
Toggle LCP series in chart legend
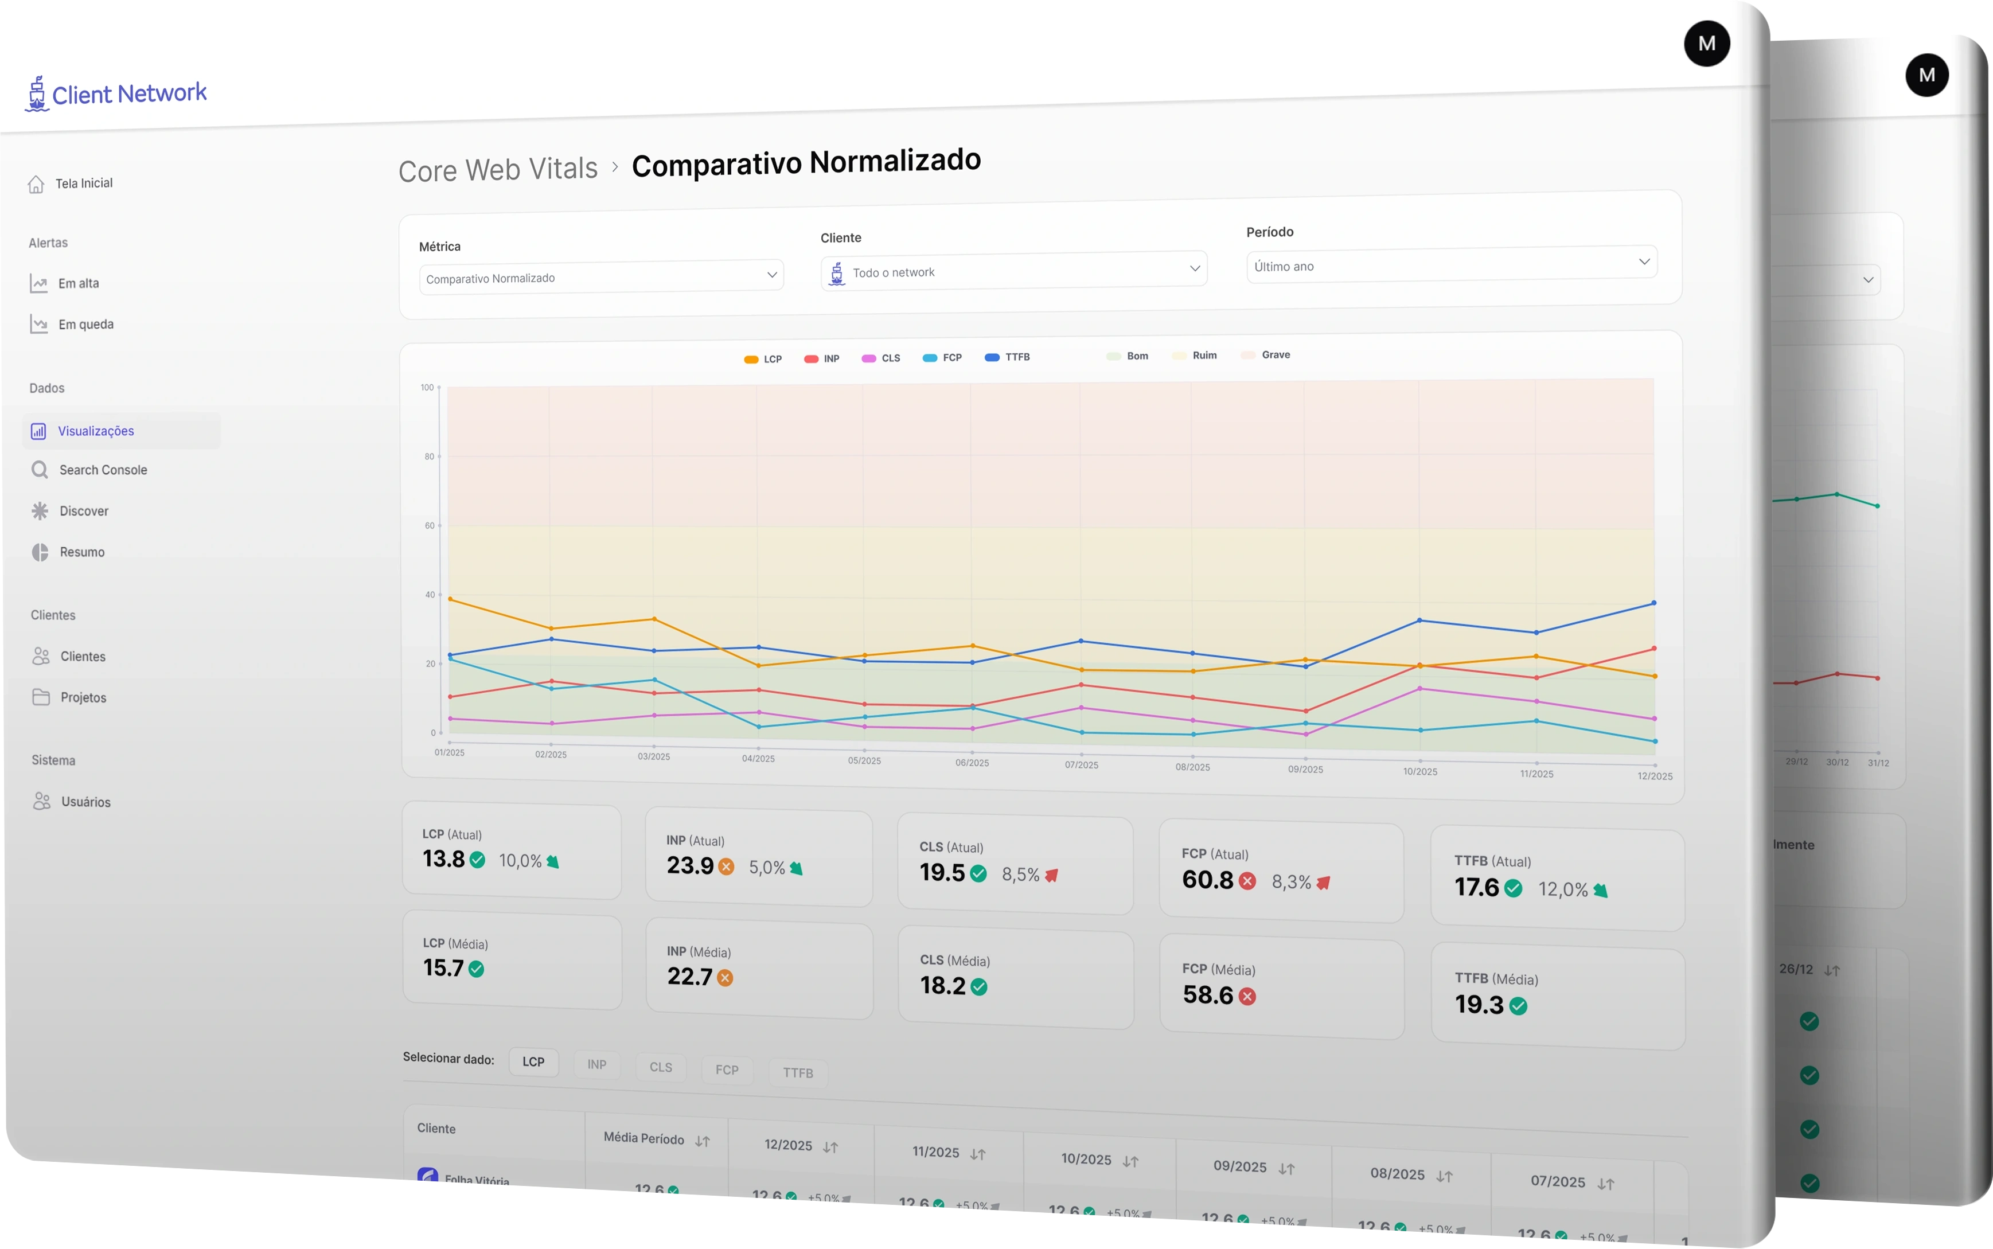pos(762,360)
